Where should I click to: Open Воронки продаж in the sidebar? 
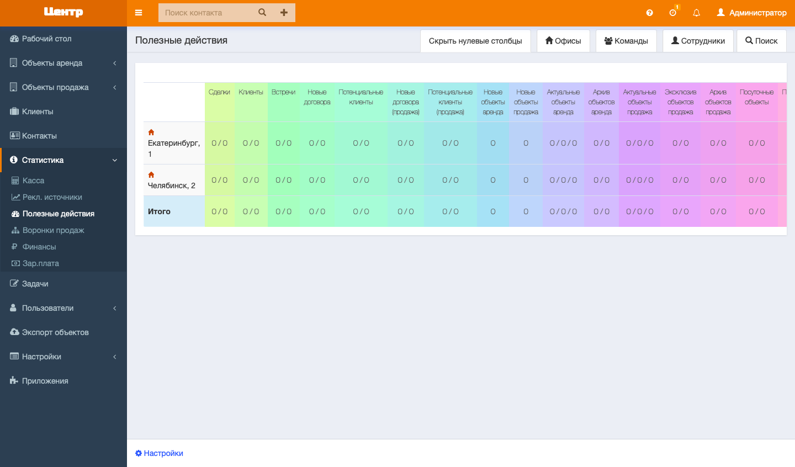tap(53, 230)
